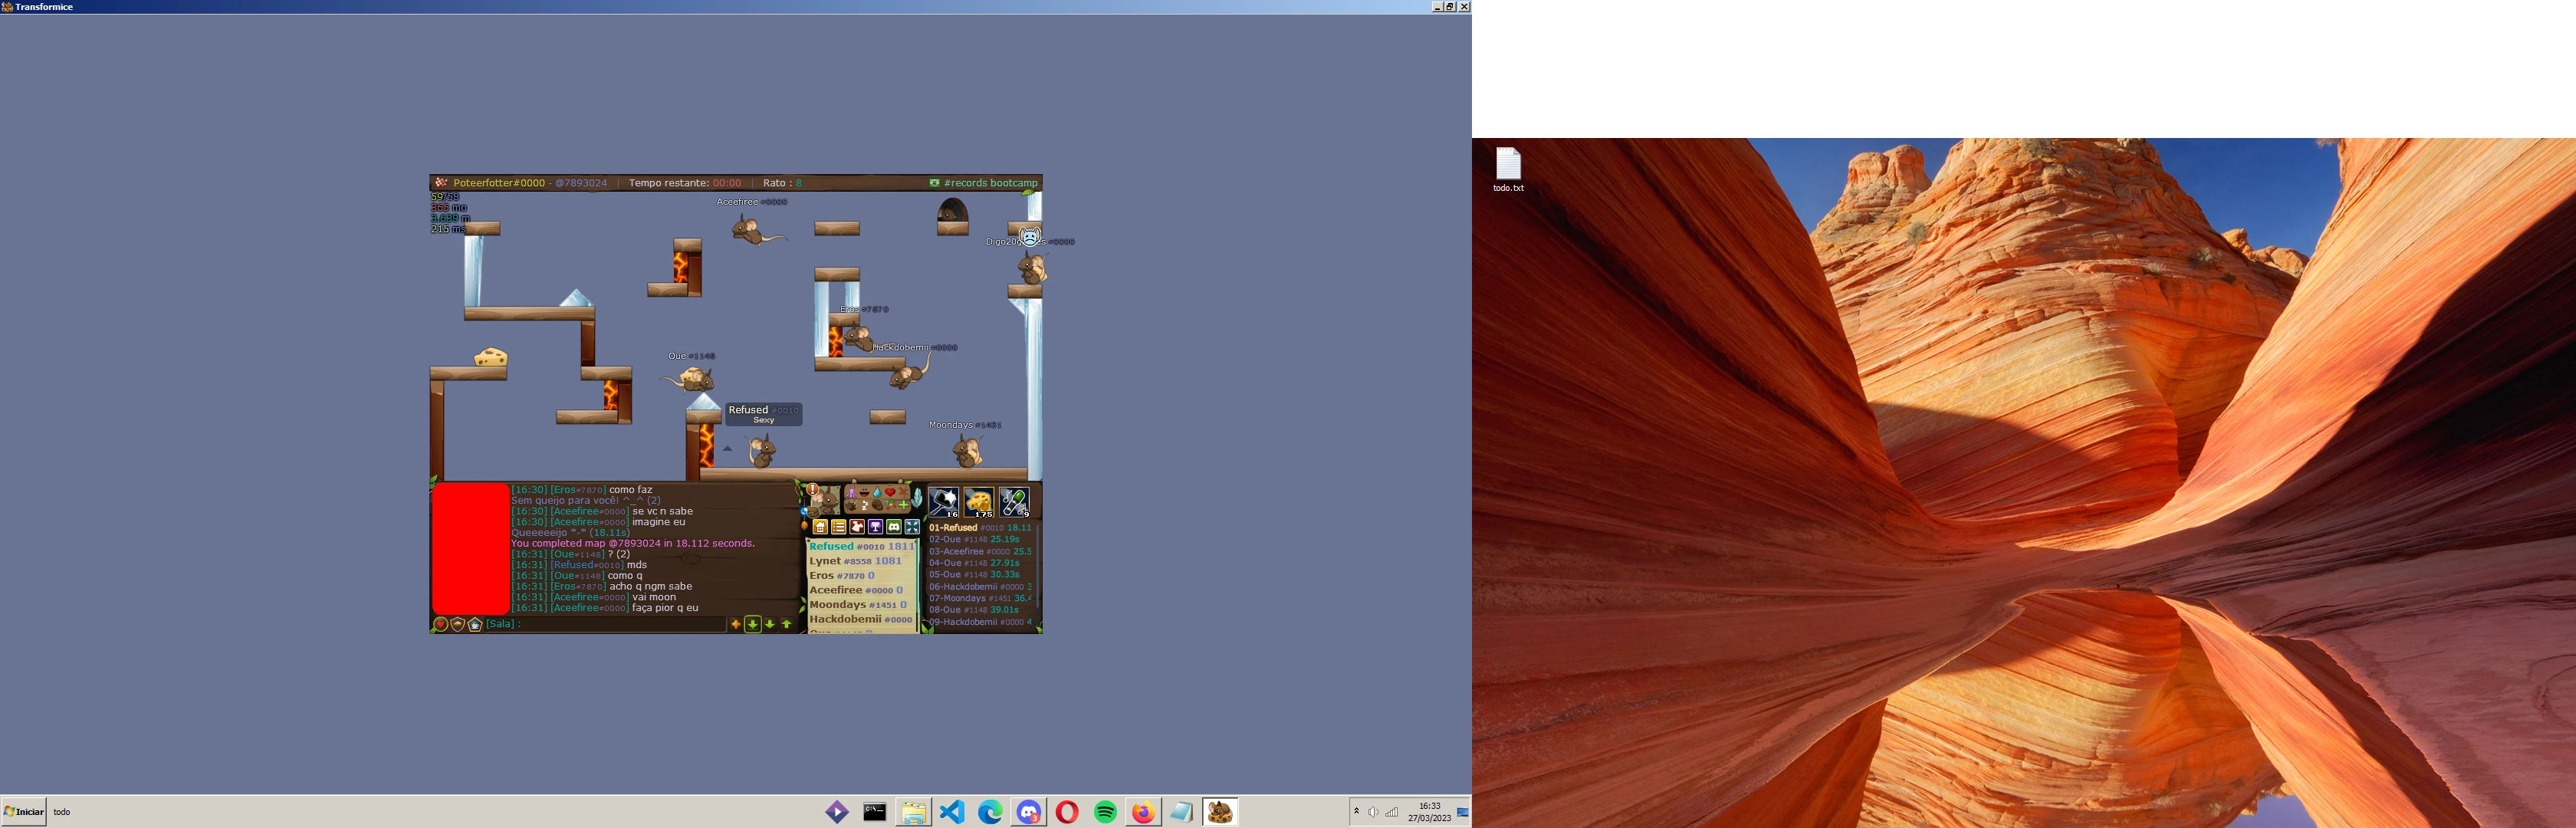Click the hammer item with count 16
2576x828 pixels.
click(x=943, y=501)
